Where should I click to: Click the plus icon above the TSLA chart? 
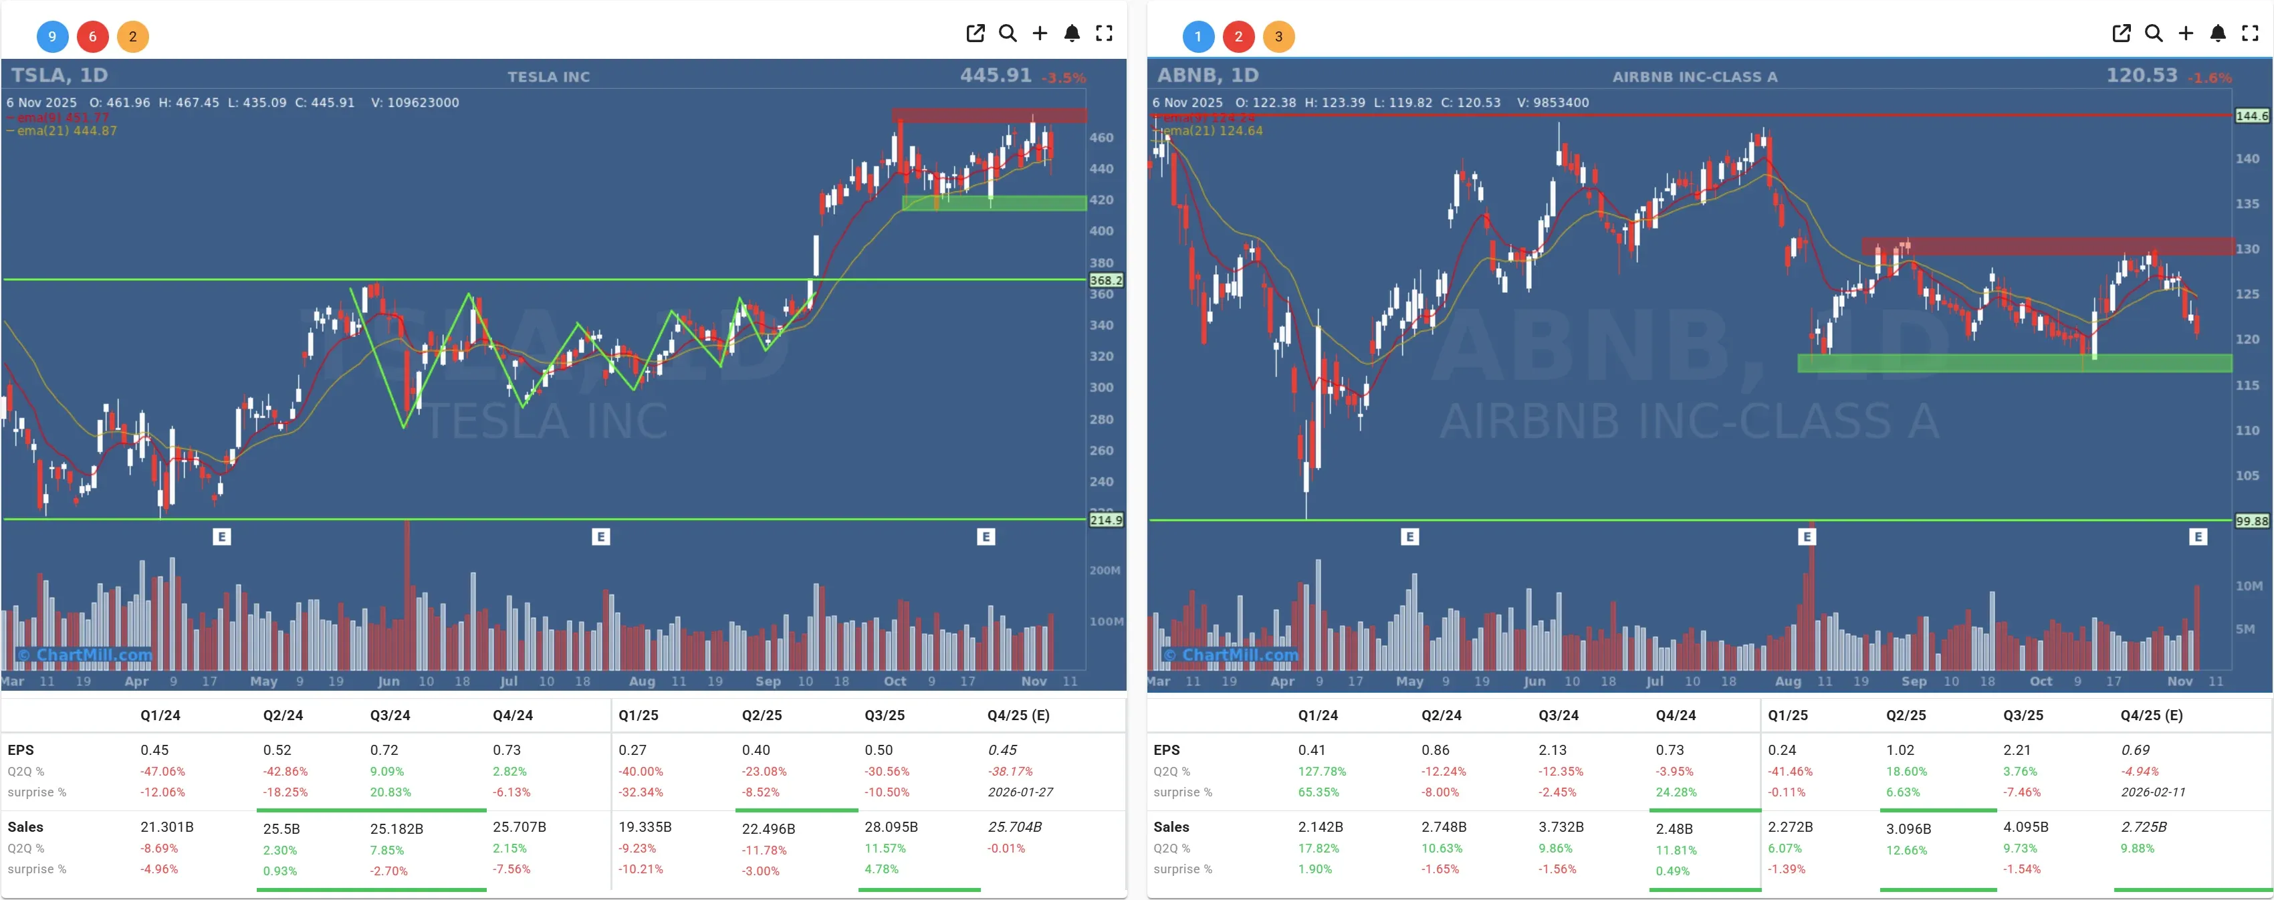click(x=1040, y=33)
